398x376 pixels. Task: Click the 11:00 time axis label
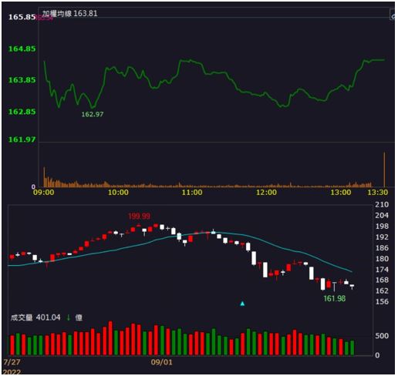(x=192, y=193)
